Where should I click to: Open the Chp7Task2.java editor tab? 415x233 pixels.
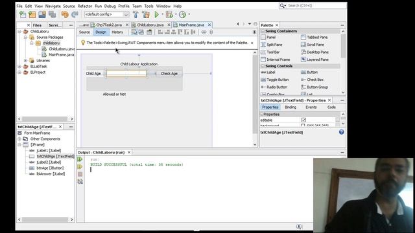click(109, 25)
